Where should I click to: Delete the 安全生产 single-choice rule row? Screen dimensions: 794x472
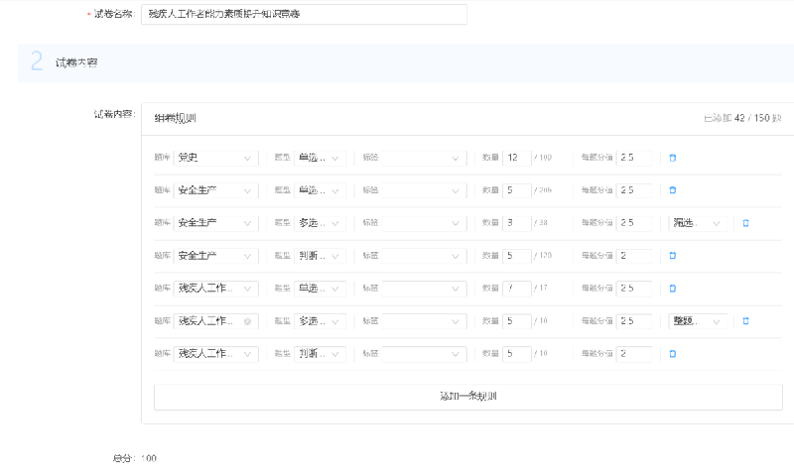pyautogui.click(x=672, y=190)
